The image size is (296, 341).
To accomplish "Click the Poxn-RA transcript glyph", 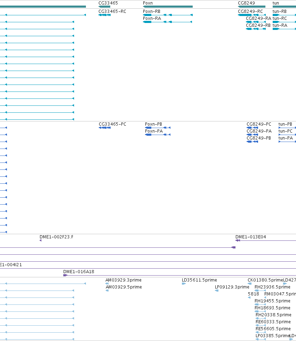I will pos(168,22).
